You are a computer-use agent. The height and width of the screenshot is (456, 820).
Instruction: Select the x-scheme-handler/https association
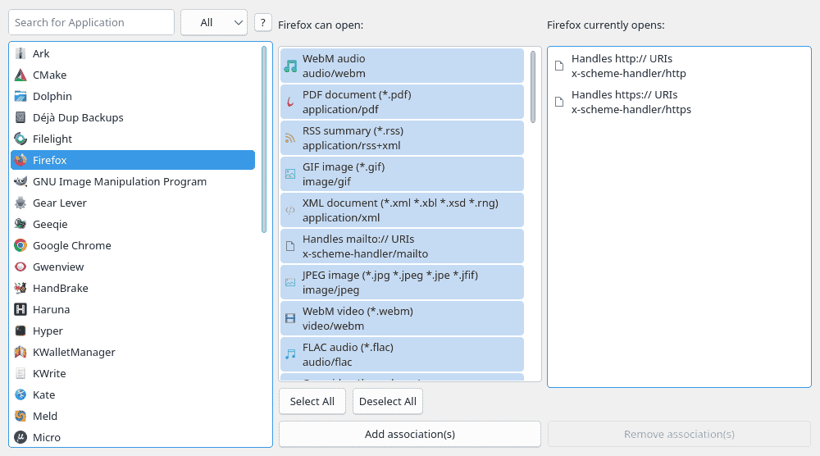(x=679, y=102)
